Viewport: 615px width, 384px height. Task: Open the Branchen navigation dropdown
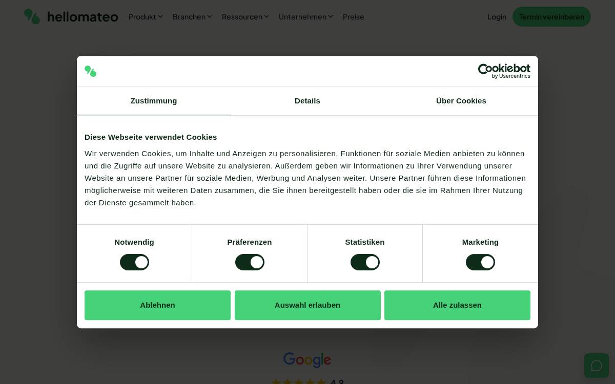coord(192,17)
